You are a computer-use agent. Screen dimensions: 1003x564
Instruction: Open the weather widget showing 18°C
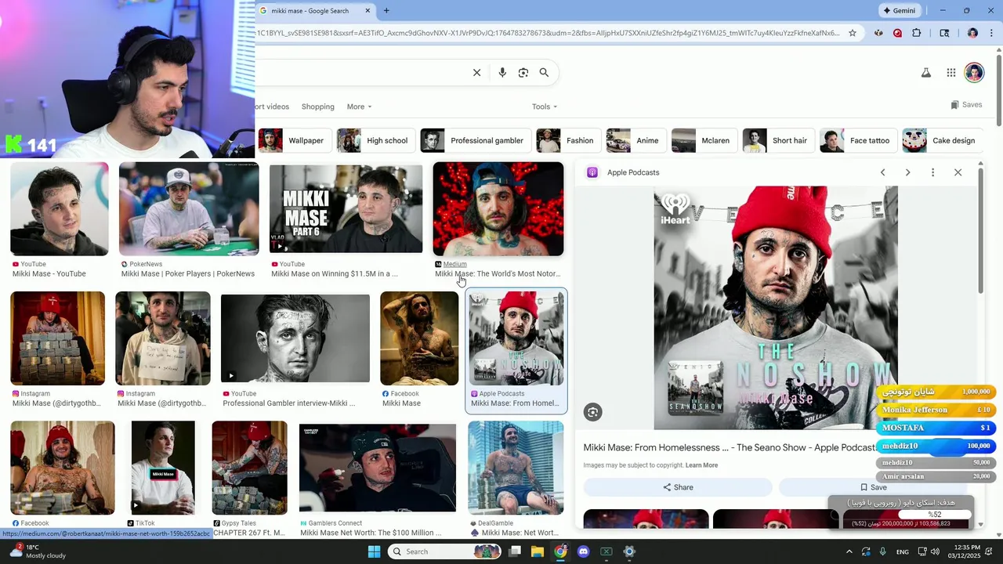(x=37, y=551)
